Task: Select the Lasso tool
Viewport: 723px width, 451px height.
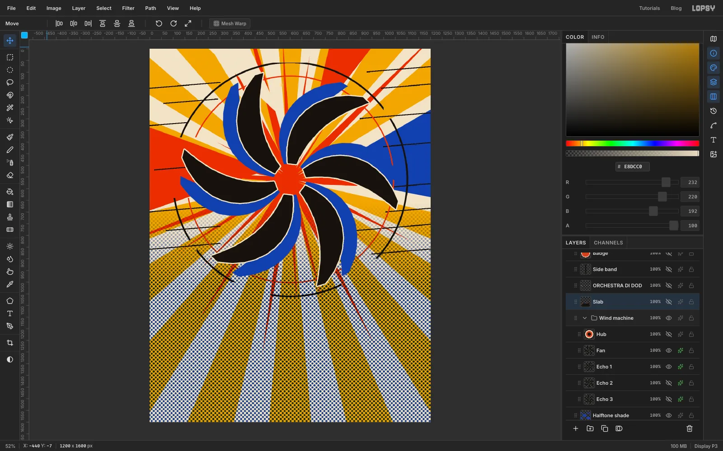Action: coord(10,83)
